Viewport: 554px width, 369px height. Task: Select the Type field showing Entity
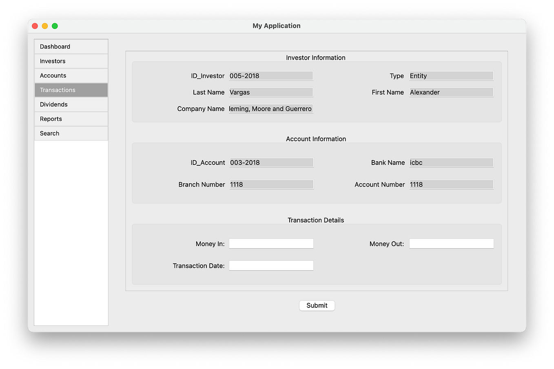click(451, 76)
